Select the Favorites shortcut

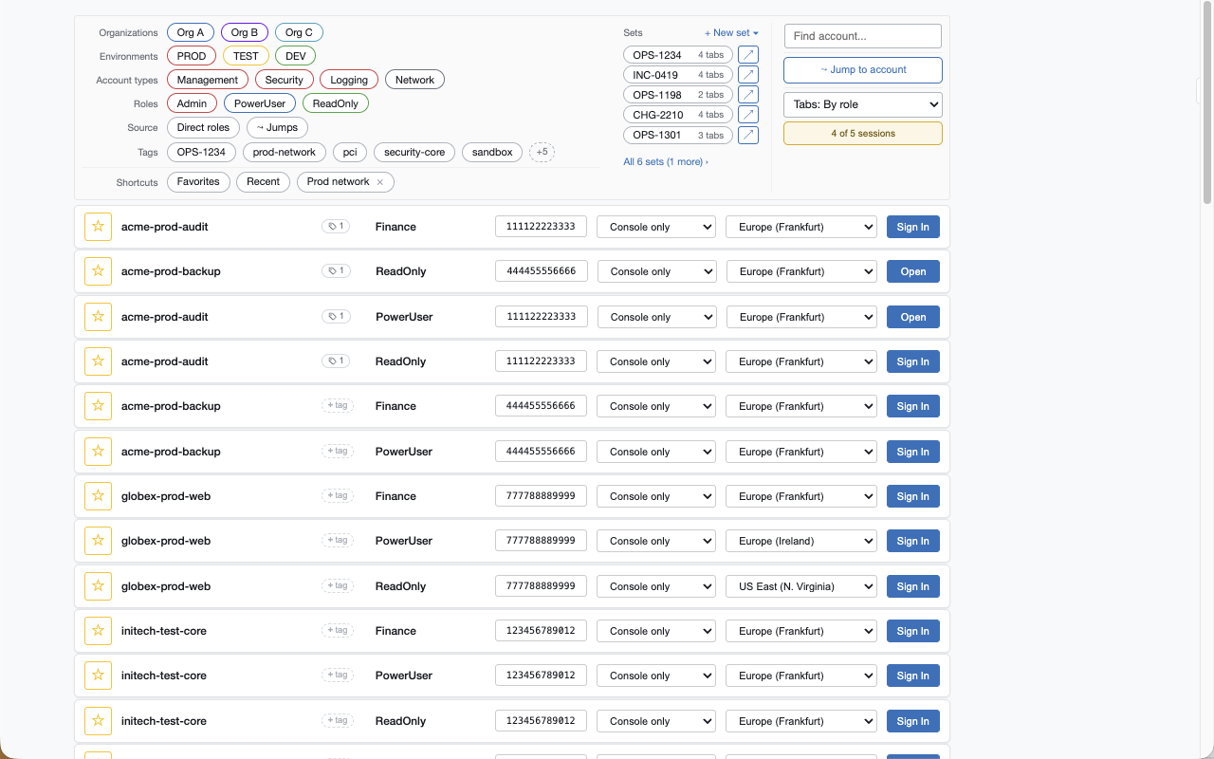coord(198,182)
